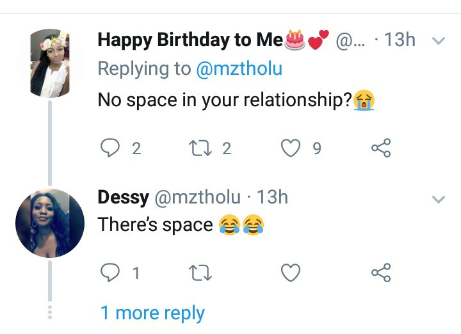Screen dimensions: 461x334
Task: Like the "No space in your relationship?" tweet
Action: [291, 148]
